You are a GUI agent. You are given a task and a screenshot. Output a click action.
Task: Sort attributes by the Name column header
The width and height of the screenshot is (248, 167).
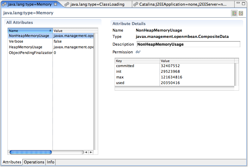(30, 30)
